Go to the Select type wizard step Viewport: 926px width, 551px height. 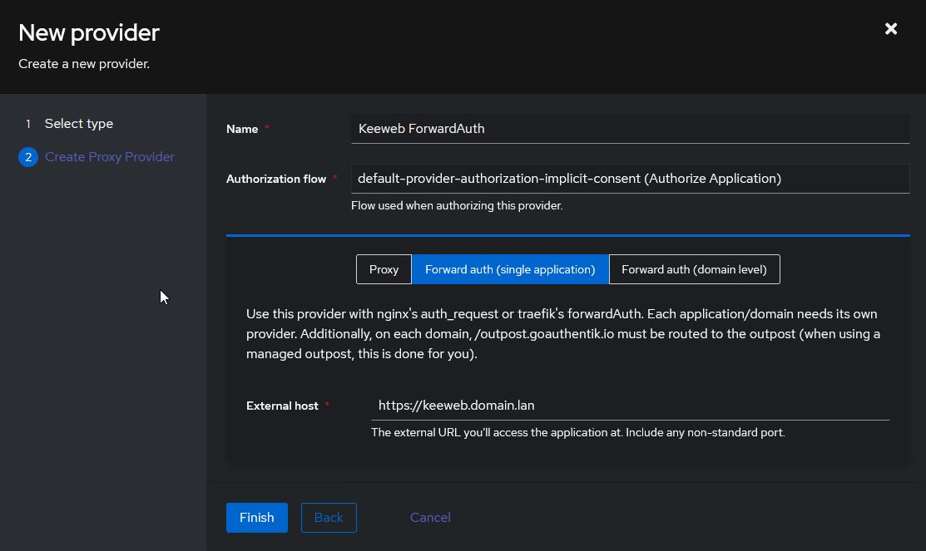[x=78, y=124]
